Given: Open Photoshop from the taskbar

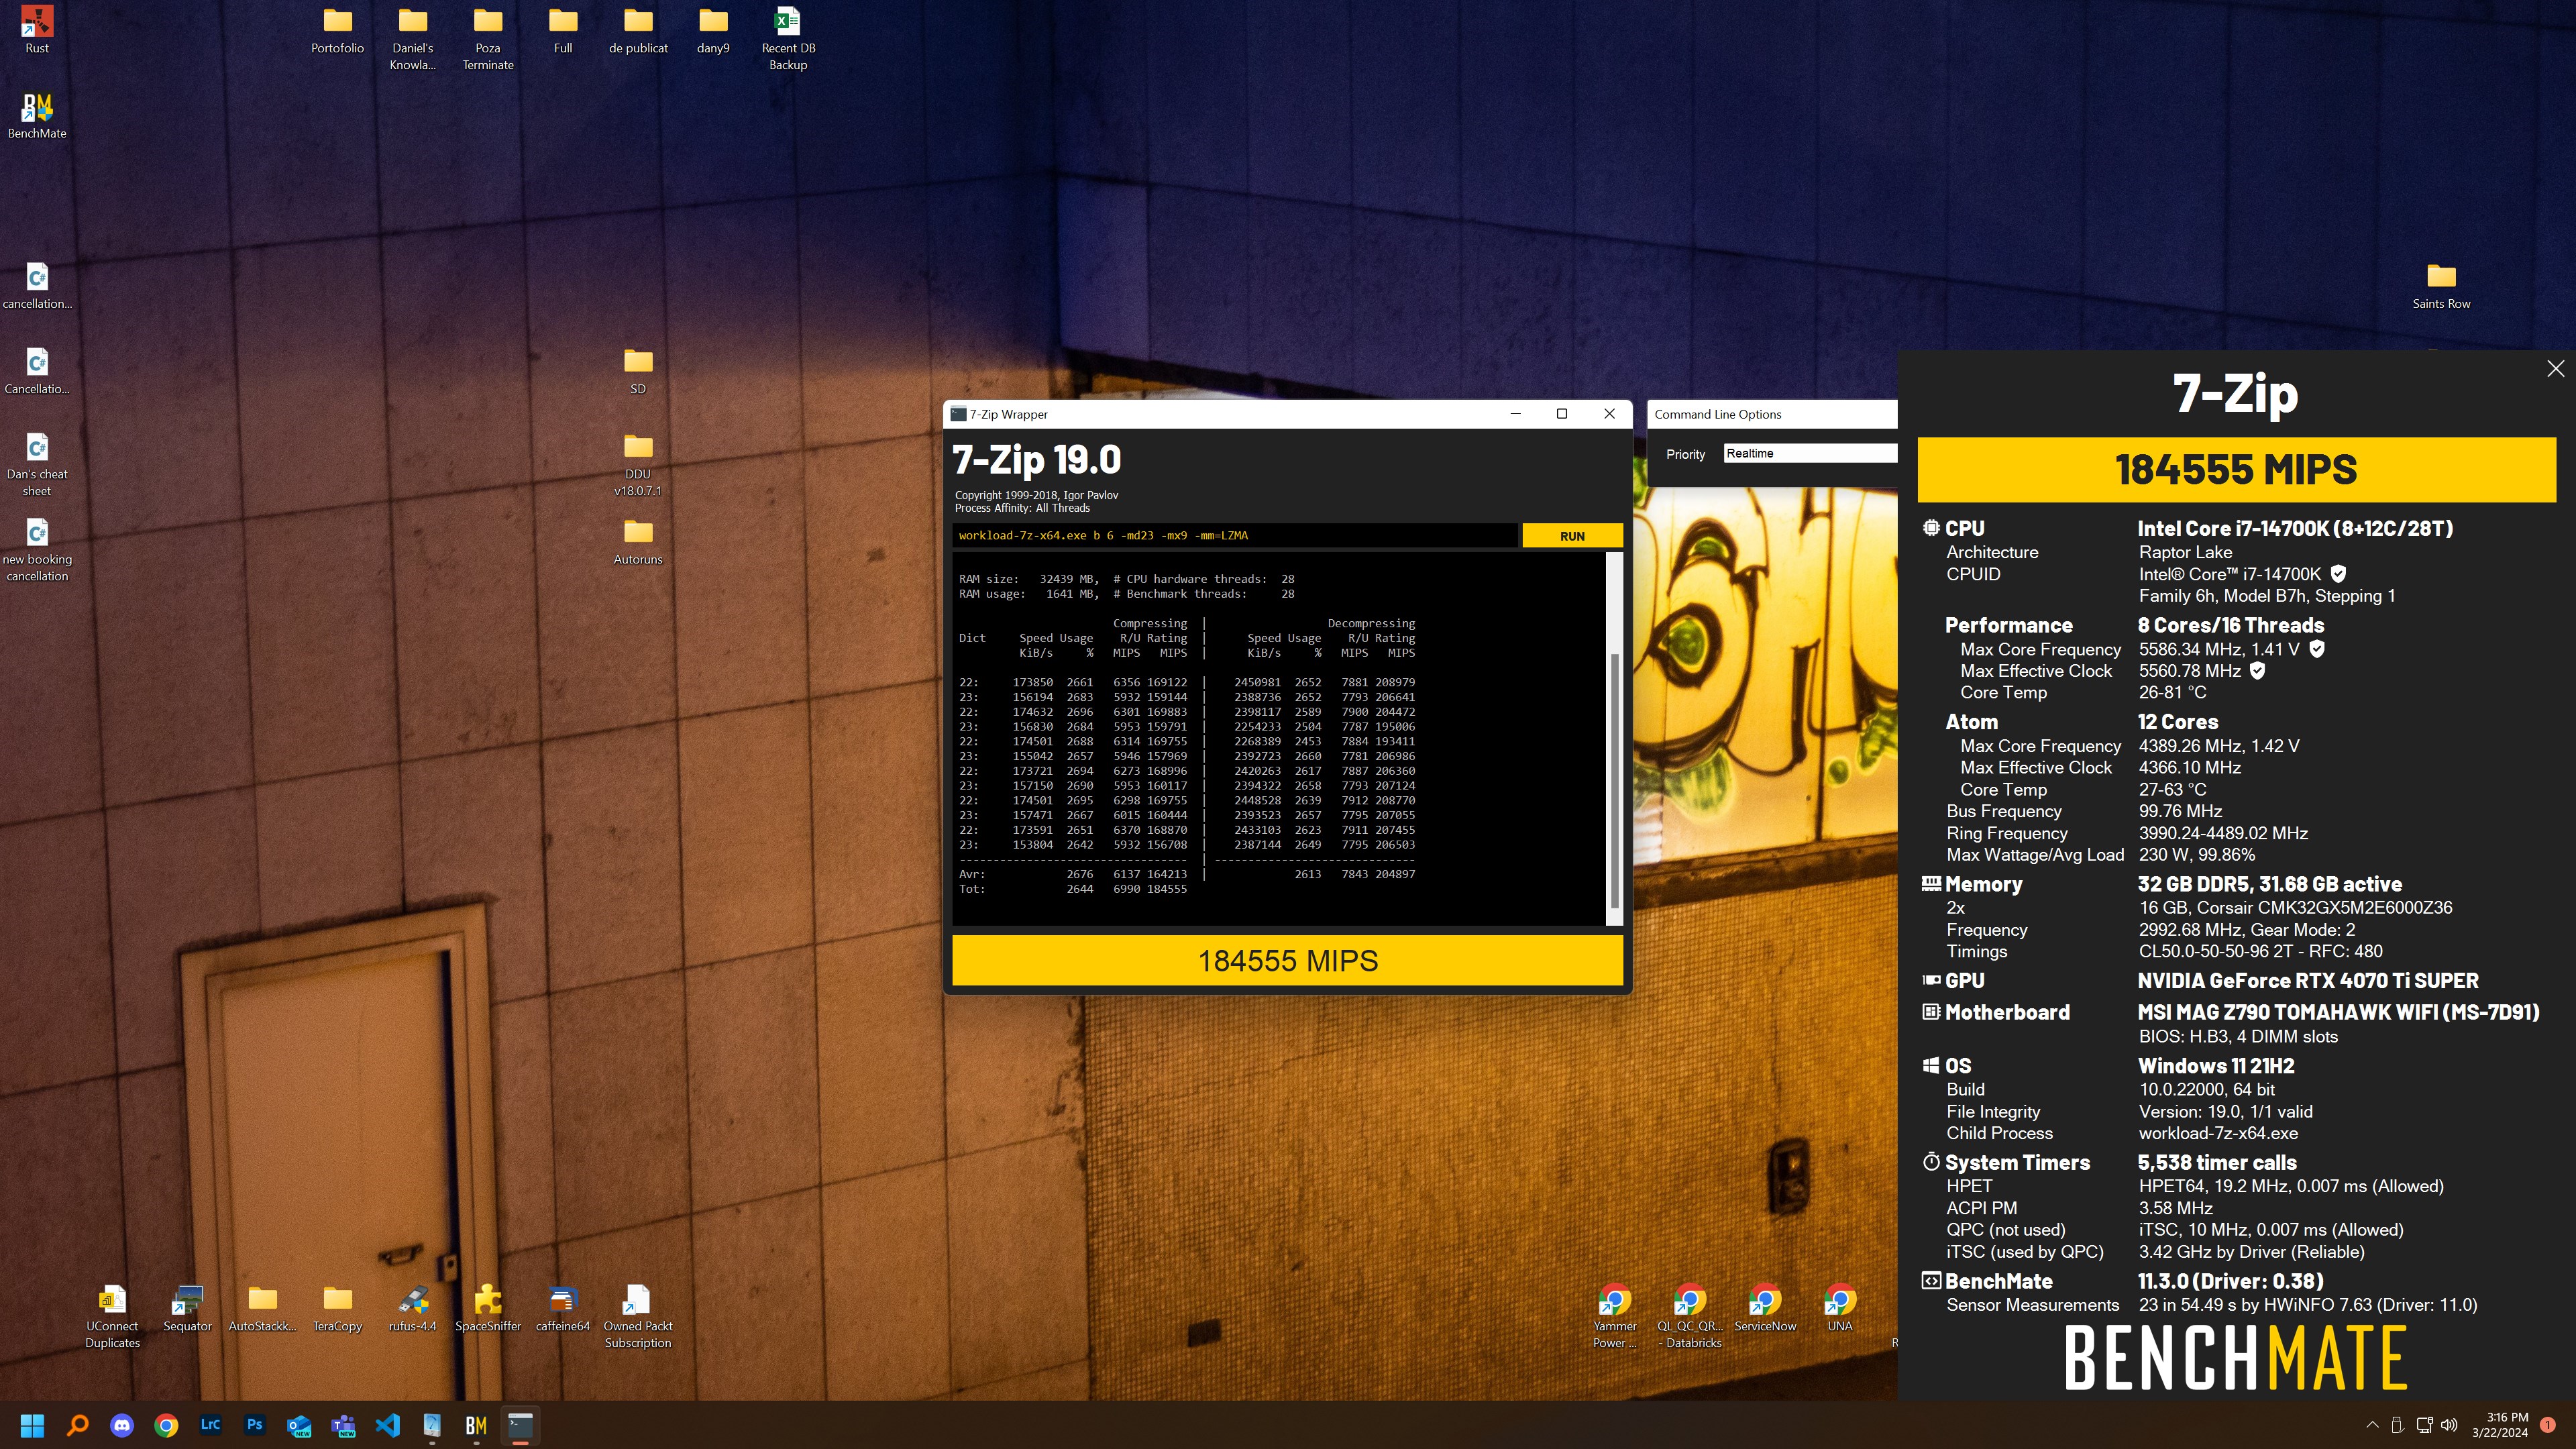Looking at the screenshot, I should click(x=255, y=1425).
